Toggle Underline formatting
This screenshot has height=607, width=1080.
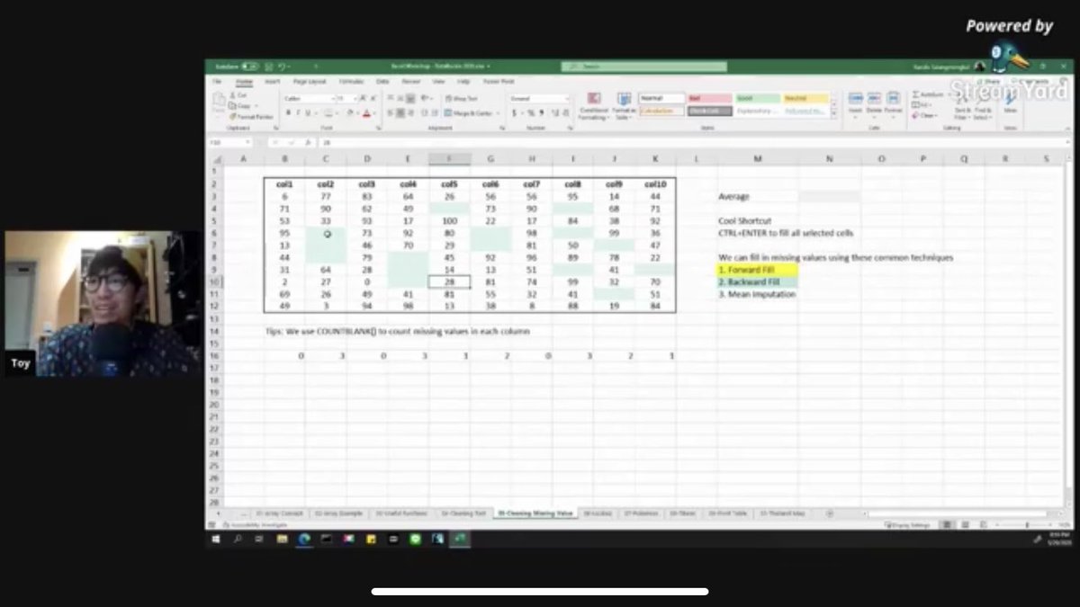pyautogui.click(x=309, y=112)
